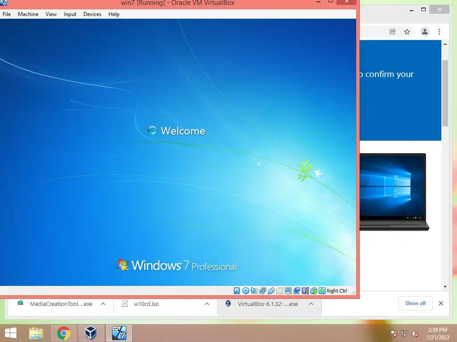Open the Windows Start button
Image resolution: width=457 pixels, height=342 pixels.
[x=11, y=333]
